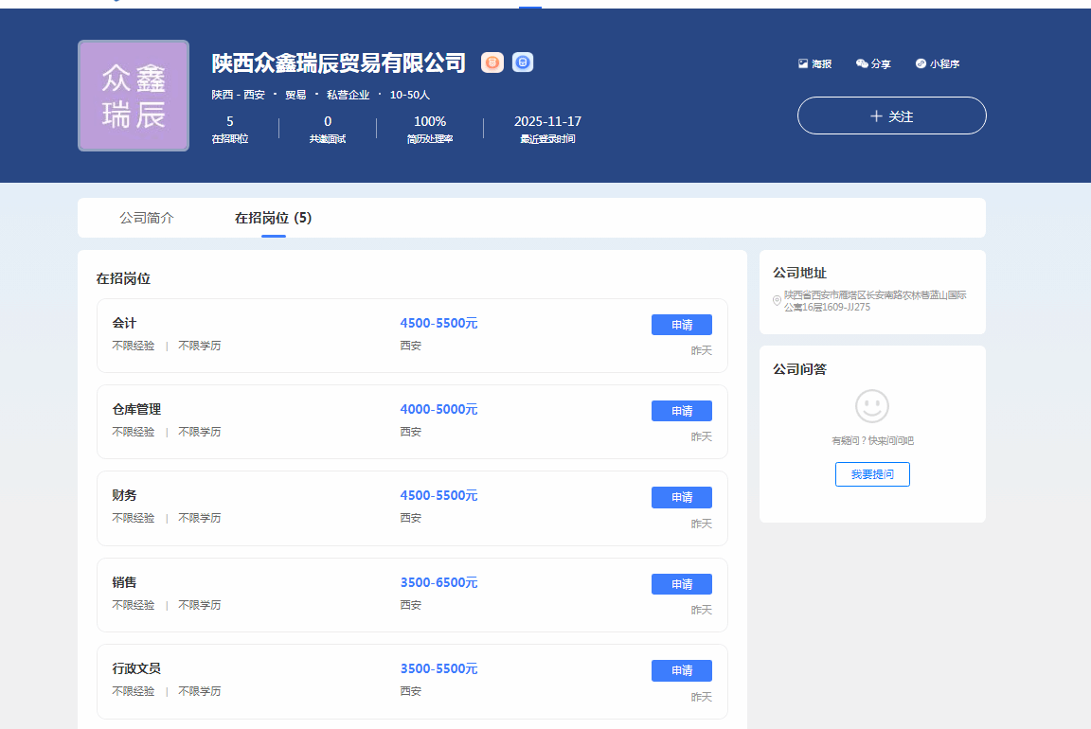This screenshot has height=729, width=1091.
Task: Click the location pin icon by address
Action: [778, 301]
